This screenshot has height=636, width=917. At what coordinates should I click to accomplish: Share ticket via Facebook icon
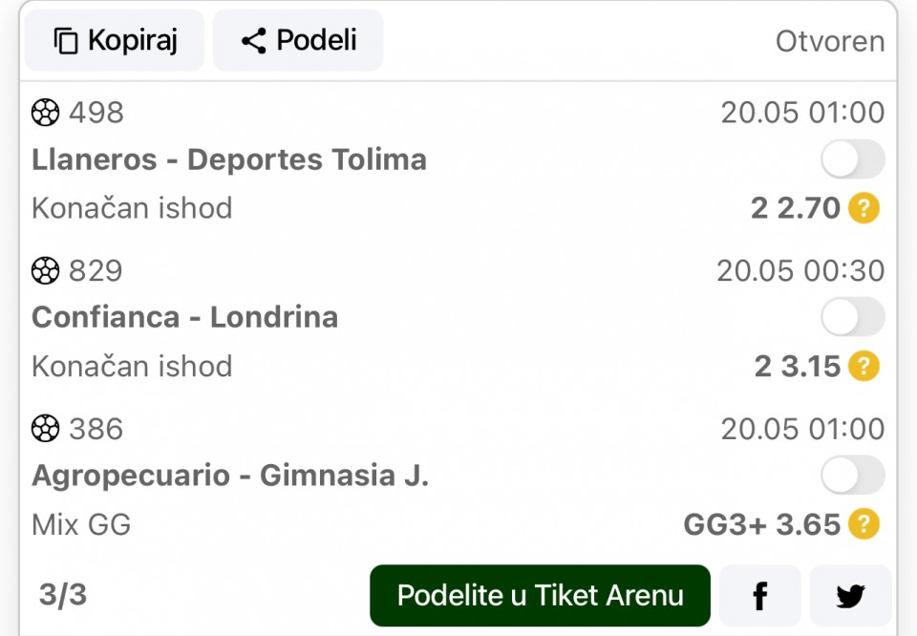coord(760,596)
